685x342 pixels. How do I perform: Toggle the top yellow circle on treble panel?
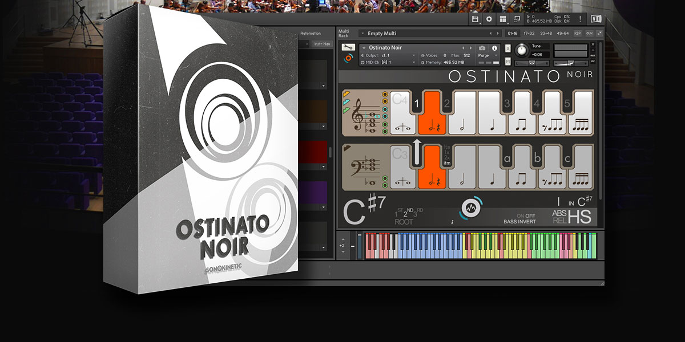click(x=385, y=94)
